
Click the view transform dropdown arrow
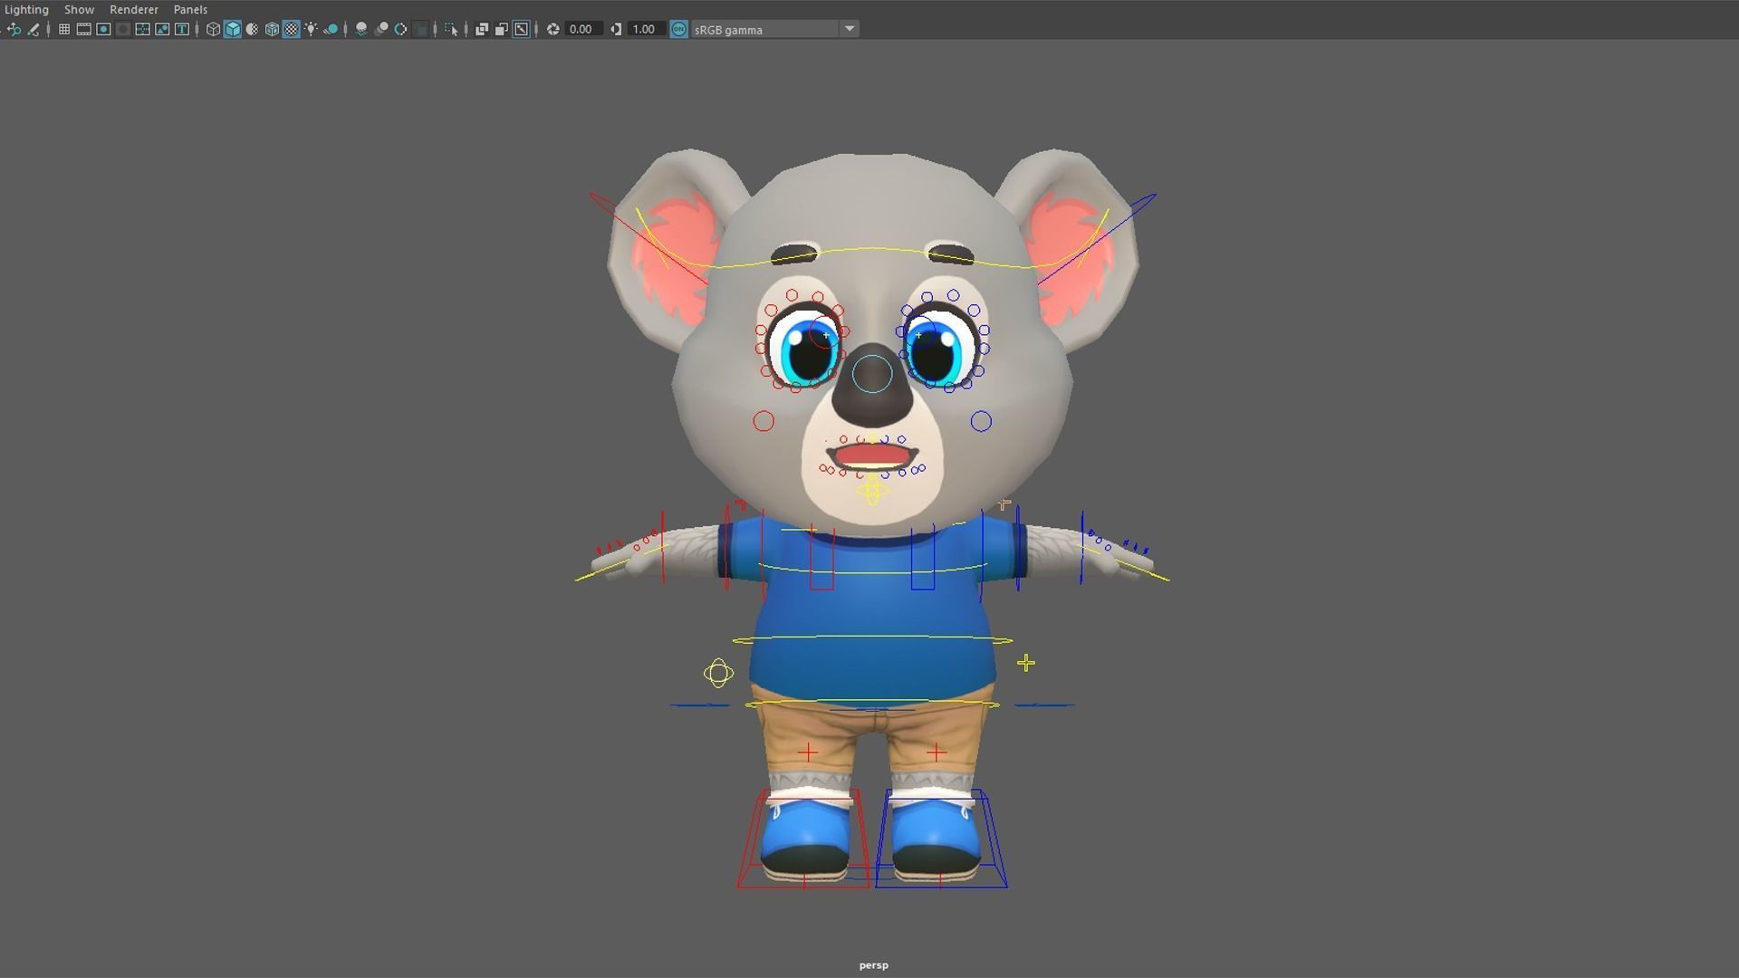[849, 29]
